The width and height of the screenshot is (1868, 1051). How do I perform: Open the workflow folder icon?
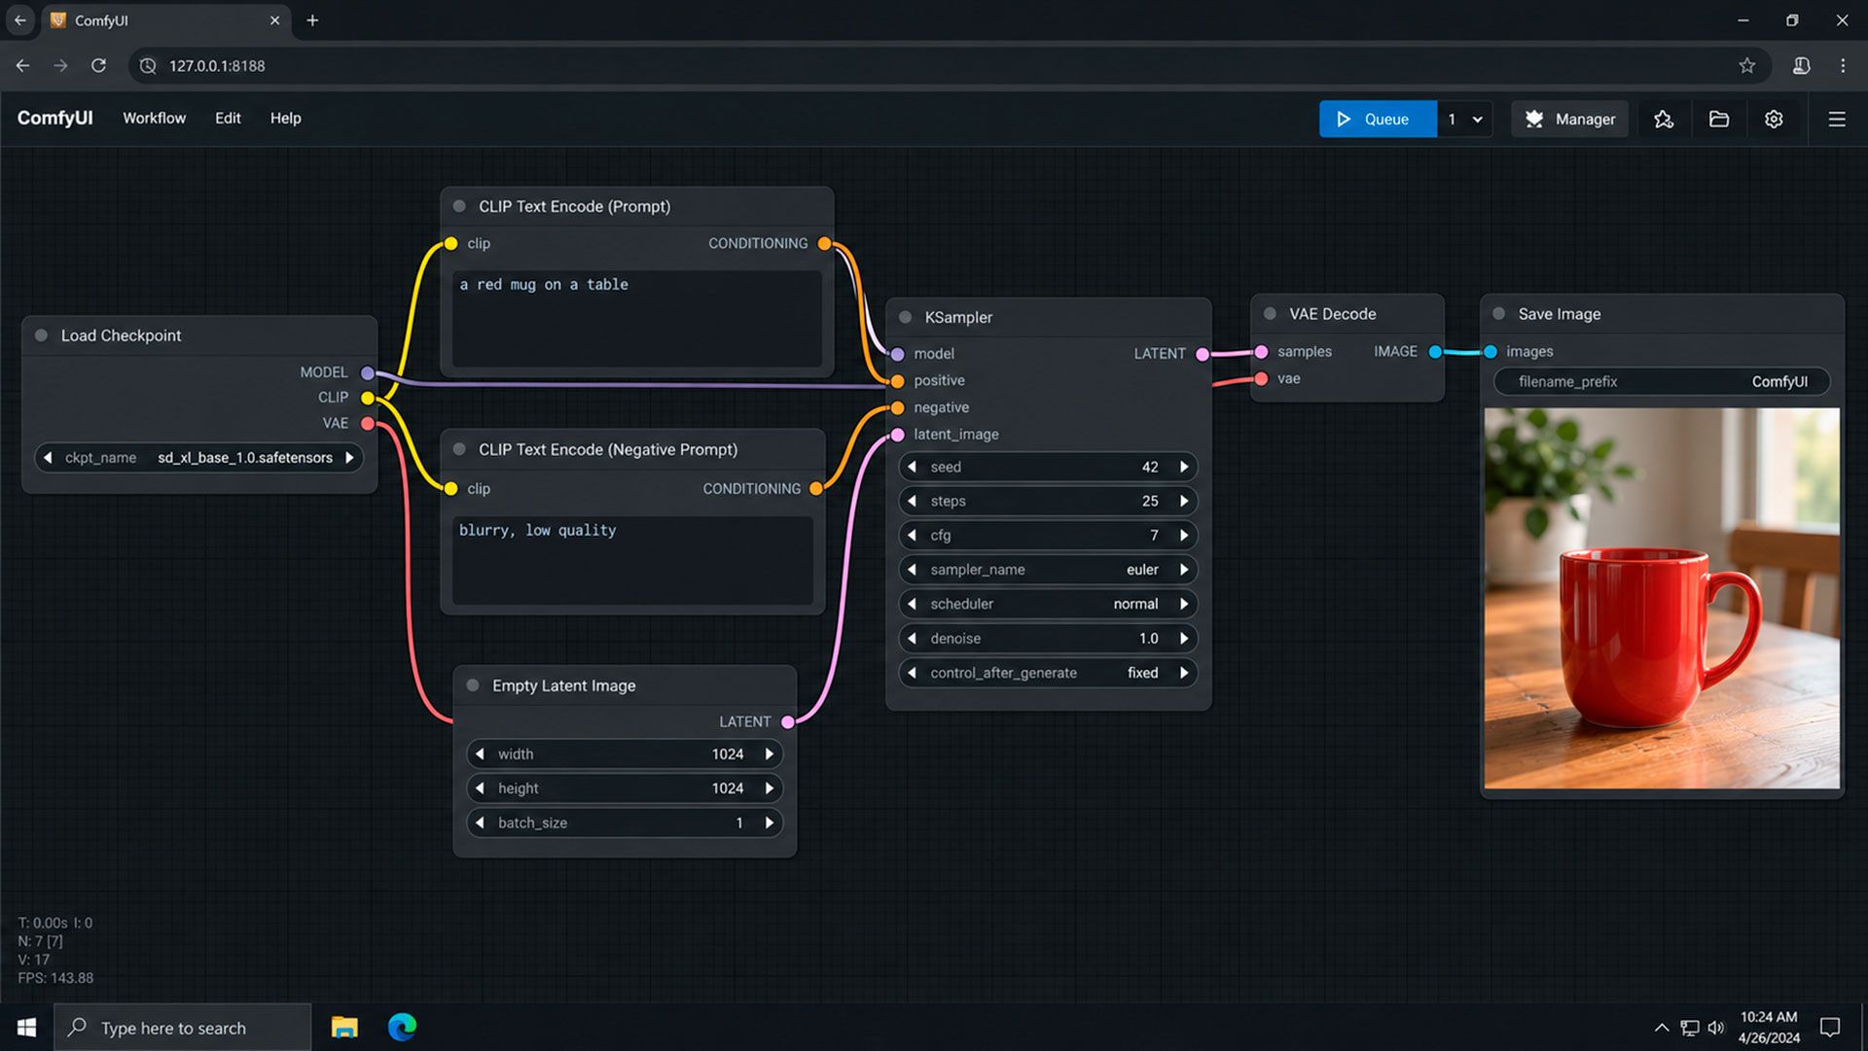point(1719,119)
